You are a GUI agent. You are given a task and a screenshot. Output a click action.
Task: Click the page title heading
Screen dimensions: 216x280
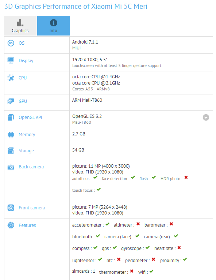[76, 7]
